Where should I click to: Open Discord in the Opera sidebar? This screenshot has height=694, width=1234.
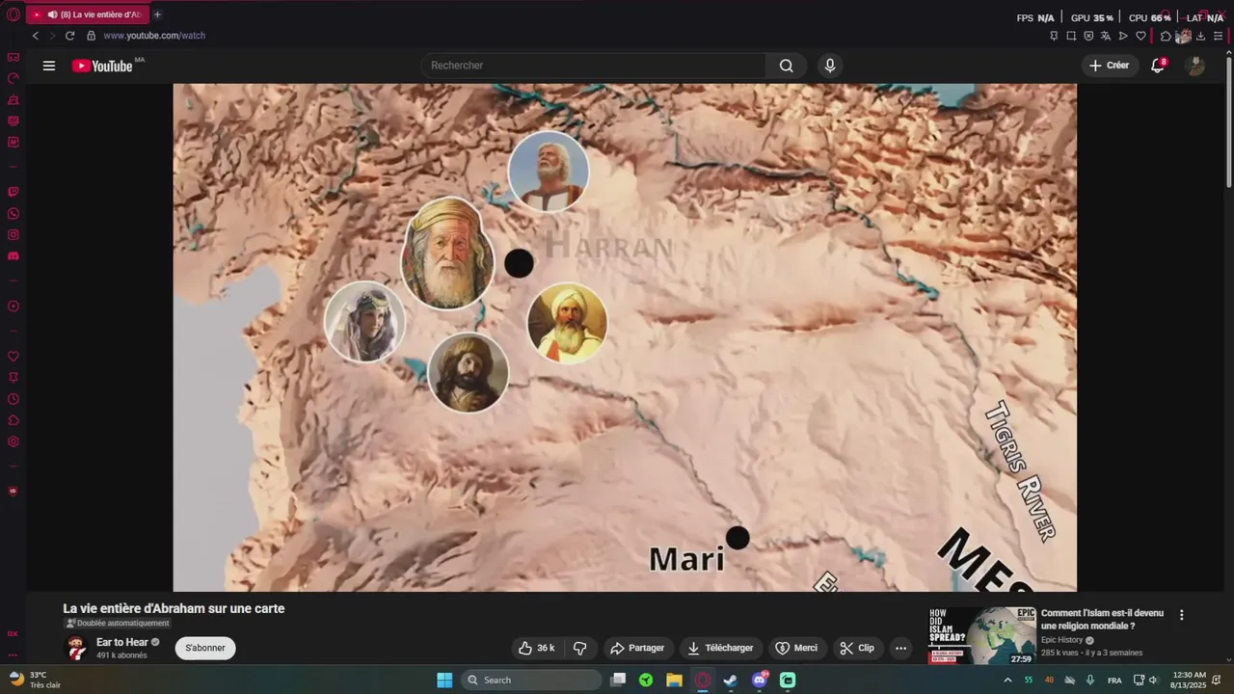click(x=13, y=256)
